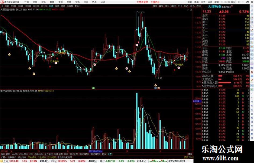
Task: Click the 复权 toolbar button
Action: click(155, 6)
